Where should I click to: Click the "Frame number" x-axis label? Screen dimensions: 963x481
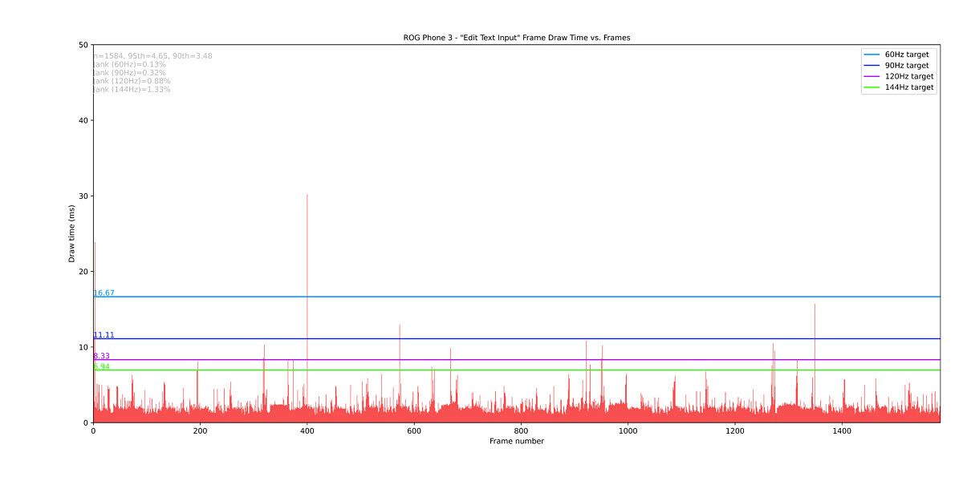(x=516, y=442)
